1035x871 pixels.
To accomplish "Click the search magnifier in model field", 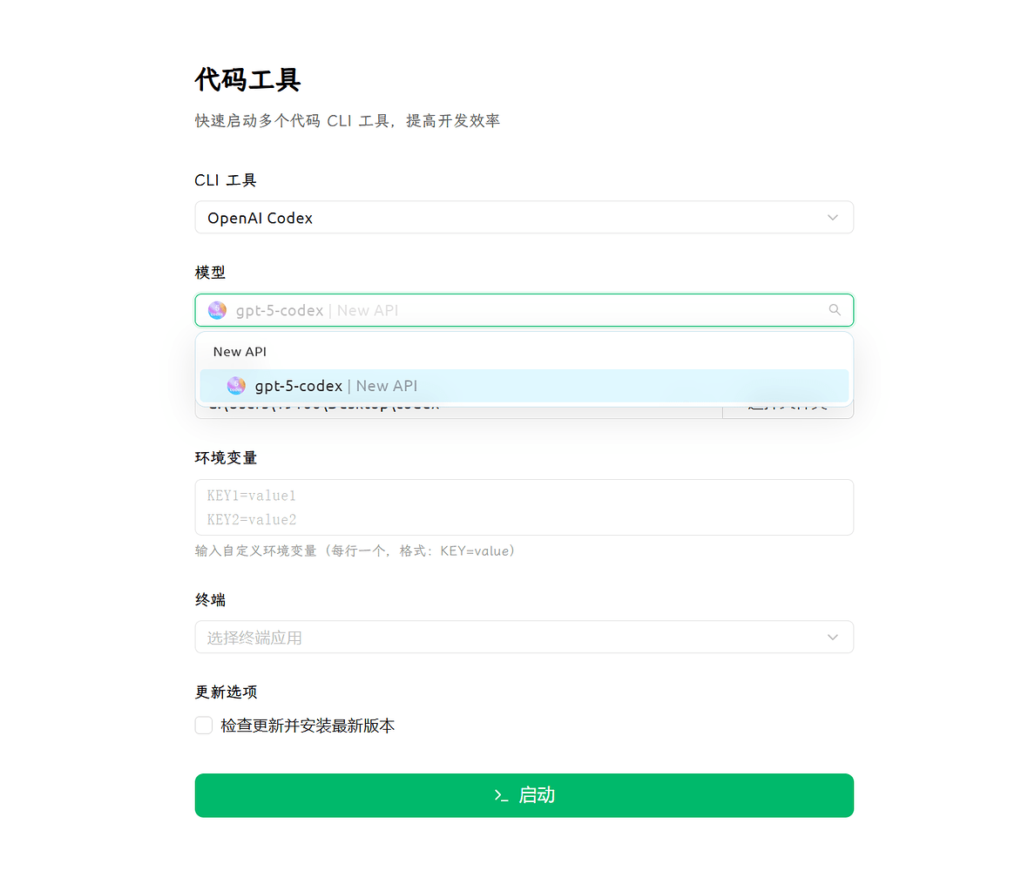I will point(835,309).
